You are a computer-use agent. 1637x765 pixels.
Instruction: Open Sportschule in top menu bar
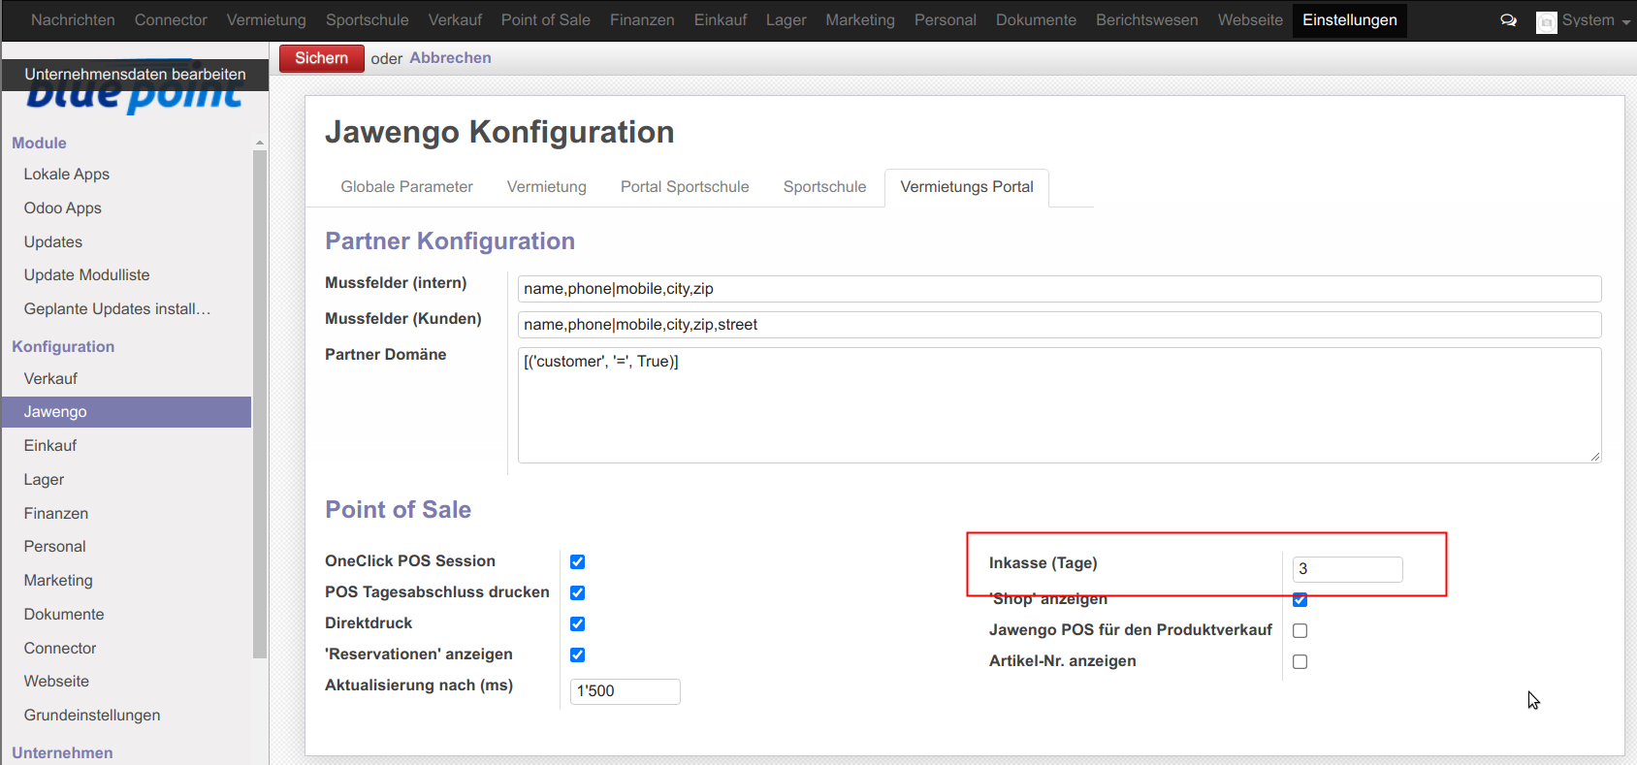click(367, 20)
